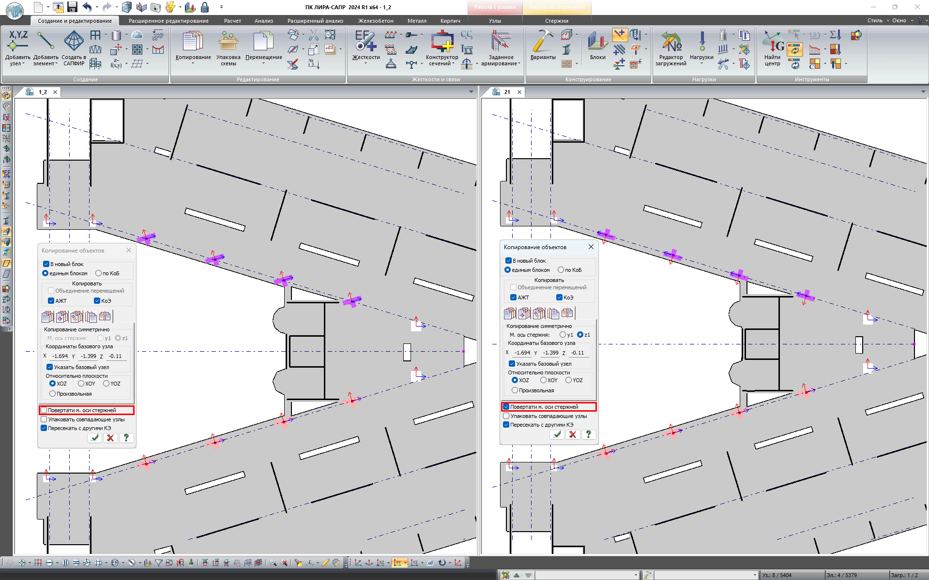Switch to the Железобетон ribbon tab
This screenshot has height=580, width=929.
376,21
